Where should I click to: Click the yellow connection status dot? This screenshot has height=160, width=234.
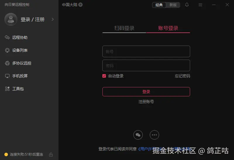pos(6,154)
